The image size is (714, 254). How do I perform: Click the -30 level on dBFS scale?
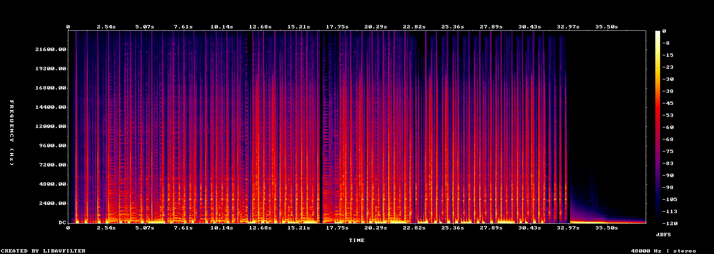[666, 79]
